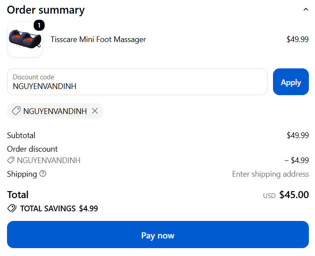Click the Total Savings tags icon
The height and width of the screenshot is (256, 315).
pos(12,208)
